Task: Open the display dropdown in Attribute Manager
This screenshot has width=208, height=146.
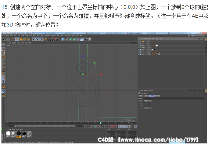Action: pyautogui.click(x=148, y=101)
